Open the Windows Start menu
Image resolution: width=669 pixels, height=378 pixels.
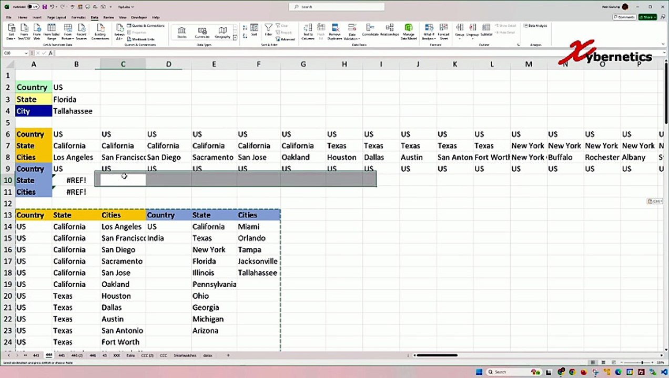click(x=479, y=372)
